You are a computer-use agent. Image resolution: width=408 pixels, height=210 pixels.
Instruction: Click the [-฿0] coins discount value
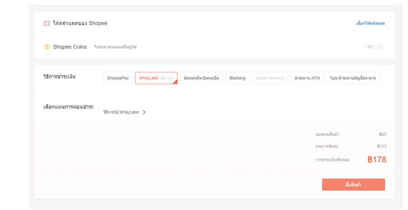tap(369, 47)
